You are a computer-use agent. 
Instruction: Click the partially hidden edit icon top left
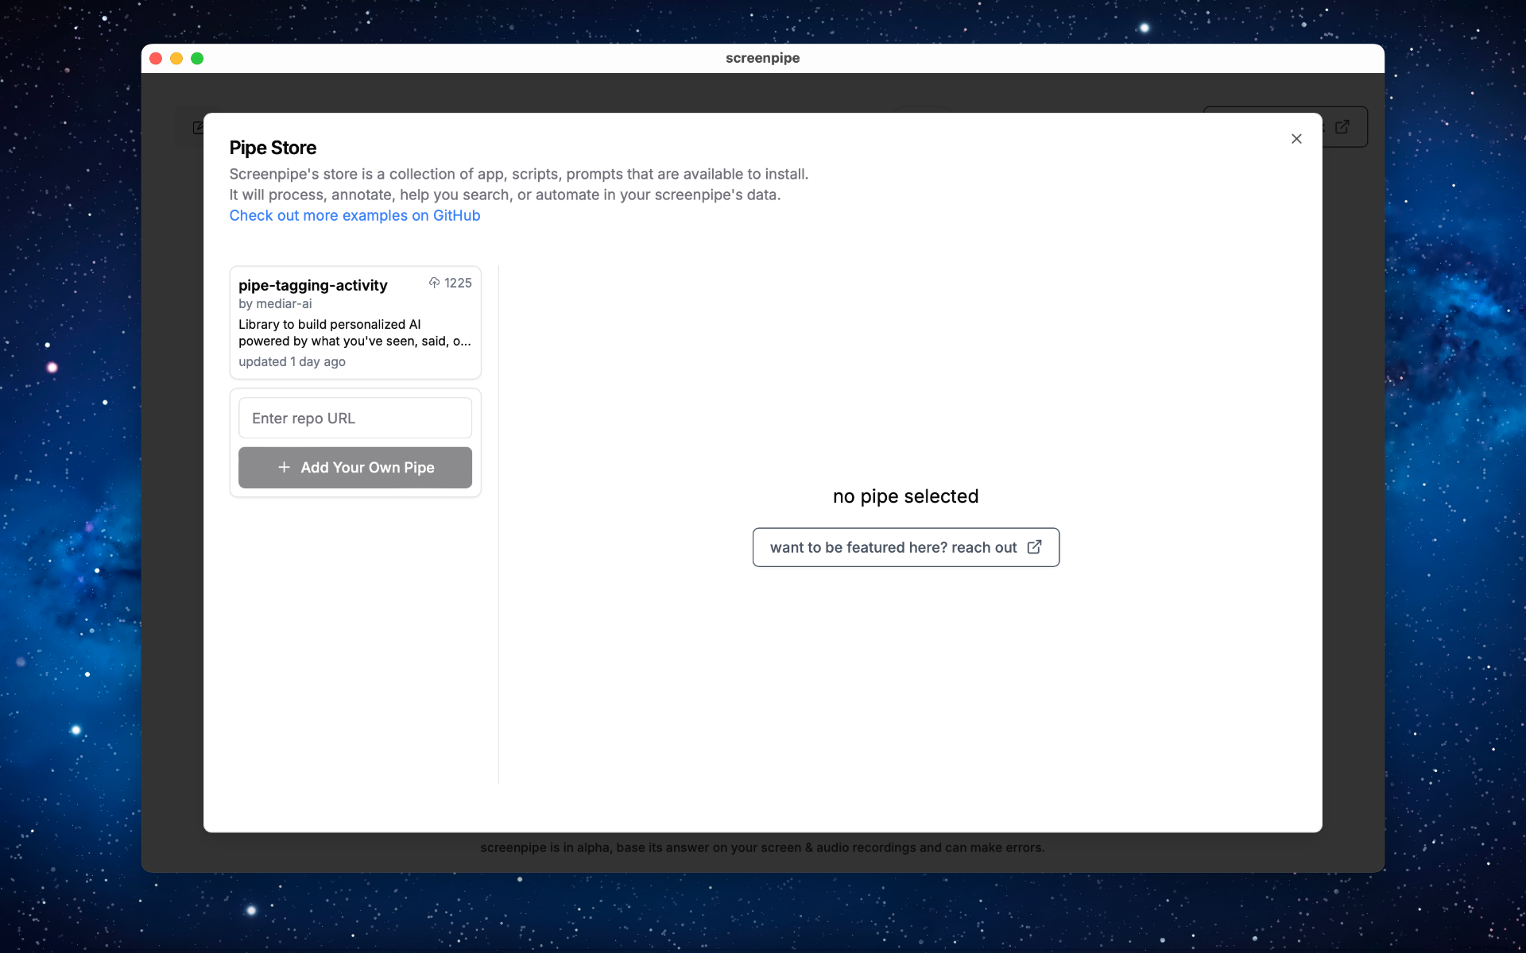[x=198, y=128]
